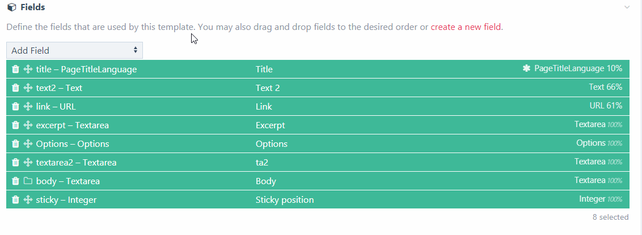The width and height of the screenshot is (642, 235).
Task: Click the cube icon beside Fields heading
Action: coord(11,7)
